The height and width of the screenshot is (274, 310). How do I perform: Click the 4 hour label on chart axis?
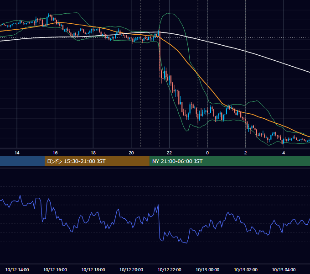[x=284, y=153]
